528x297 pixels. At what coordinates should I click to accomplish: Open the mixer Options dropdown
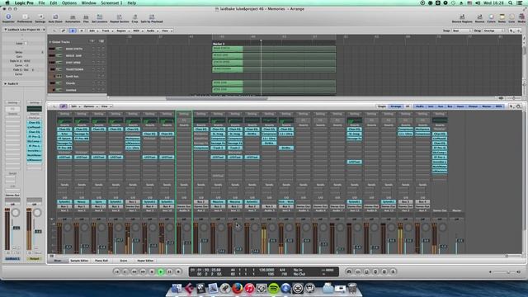[x=90, y=106]
